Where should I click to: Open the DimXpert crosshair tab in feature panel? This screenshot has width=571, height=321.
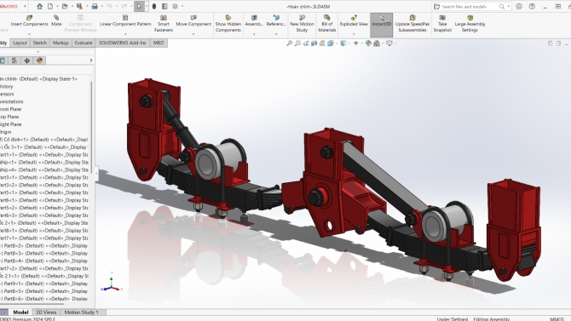click(x=27, y=60)
